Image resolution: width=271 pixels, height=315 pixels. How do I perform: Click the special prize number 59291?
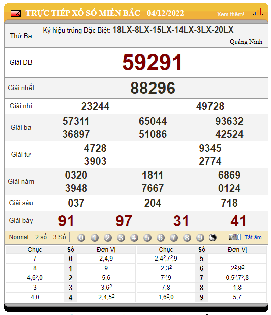click(x=153, y=63)
